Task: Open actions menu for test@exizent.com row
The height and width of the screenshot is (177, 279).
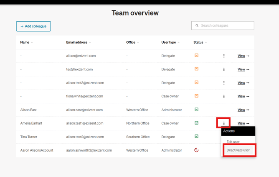Action: click(224, 70)
